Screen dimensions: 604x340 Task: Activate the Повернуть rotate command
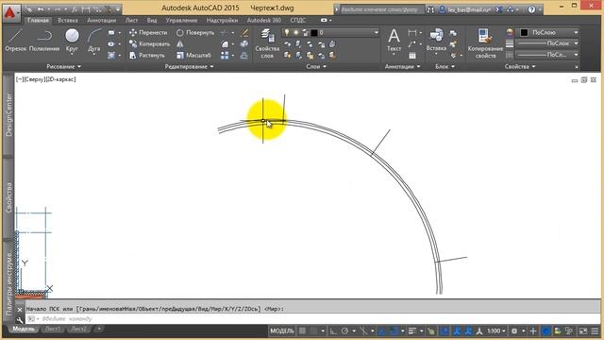click(x=195, y=33)
